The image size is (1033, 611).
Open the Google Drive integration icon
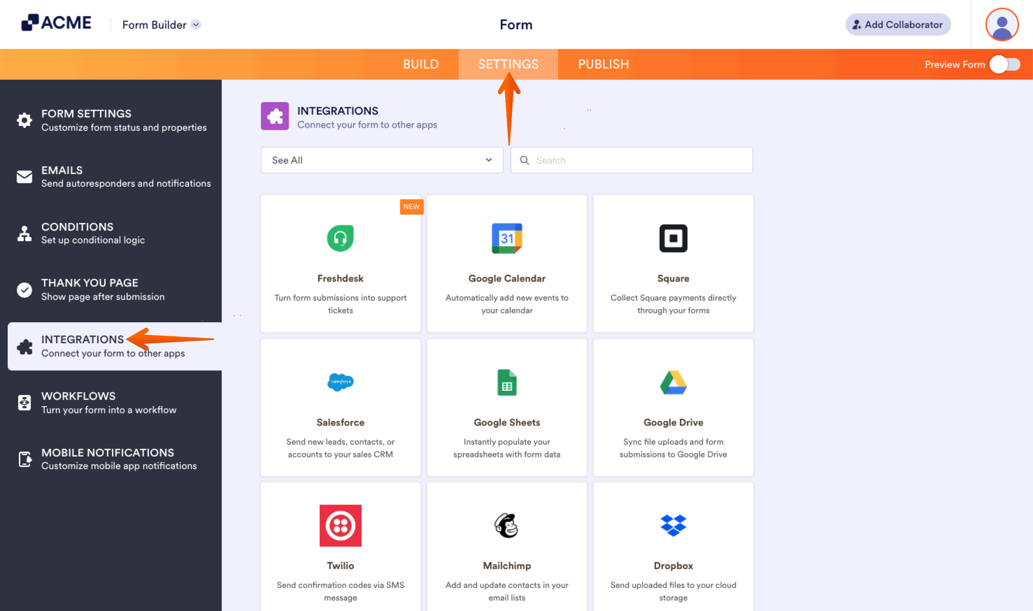(x=673, y=382)
